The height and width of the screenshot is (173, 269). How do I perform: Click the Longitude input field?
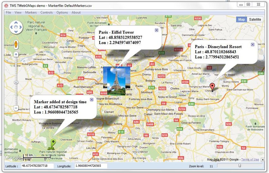(91, 166)
